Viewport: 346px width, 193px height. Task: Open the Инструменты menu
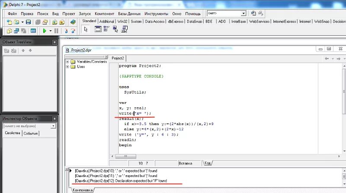(156, 14)
